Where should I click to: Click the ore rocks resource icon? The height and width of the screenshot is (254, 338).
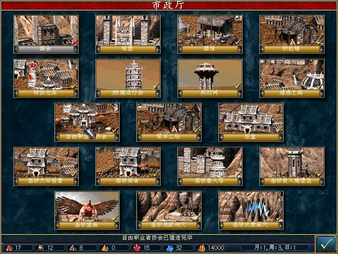(x=73, y=248)
